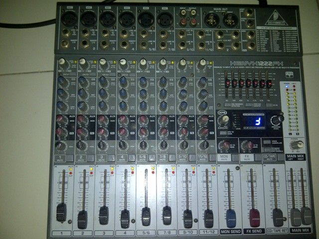
Task: Click the XPQ Surround knob
Action: point(224,120)
